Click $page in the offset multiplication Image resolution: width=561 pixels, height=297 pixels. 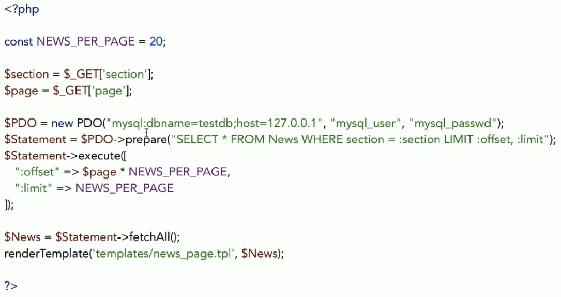(x=99, y=172)
